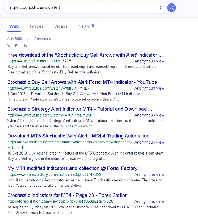Open Anonymous View for the Forex Factory result

tap(149, 175)
